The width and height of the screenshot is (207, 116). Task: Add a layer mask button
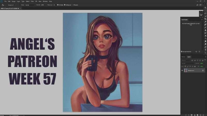[191, 115]
